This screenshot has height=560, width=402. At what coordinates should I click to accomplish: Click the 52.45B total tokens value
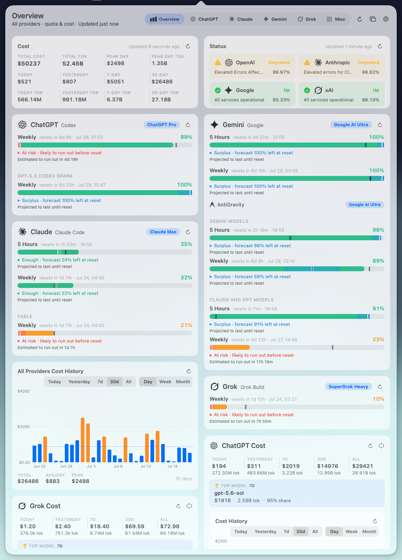[x=73, y=64]
